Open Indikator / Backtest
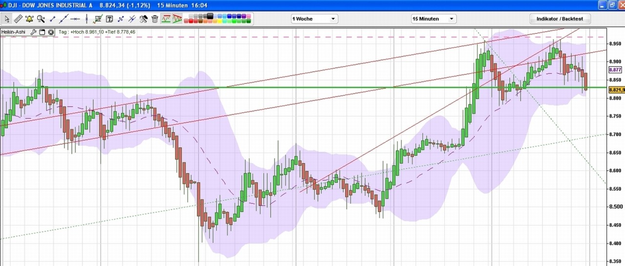Screen dimensions: 625x266 (x=560, y=19)
